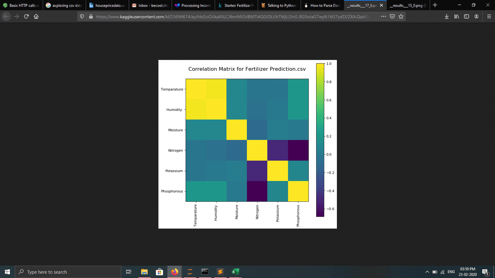Switch to housepricedata.csv tab
This screenshot has width=495, height=278.
(107, 5)
